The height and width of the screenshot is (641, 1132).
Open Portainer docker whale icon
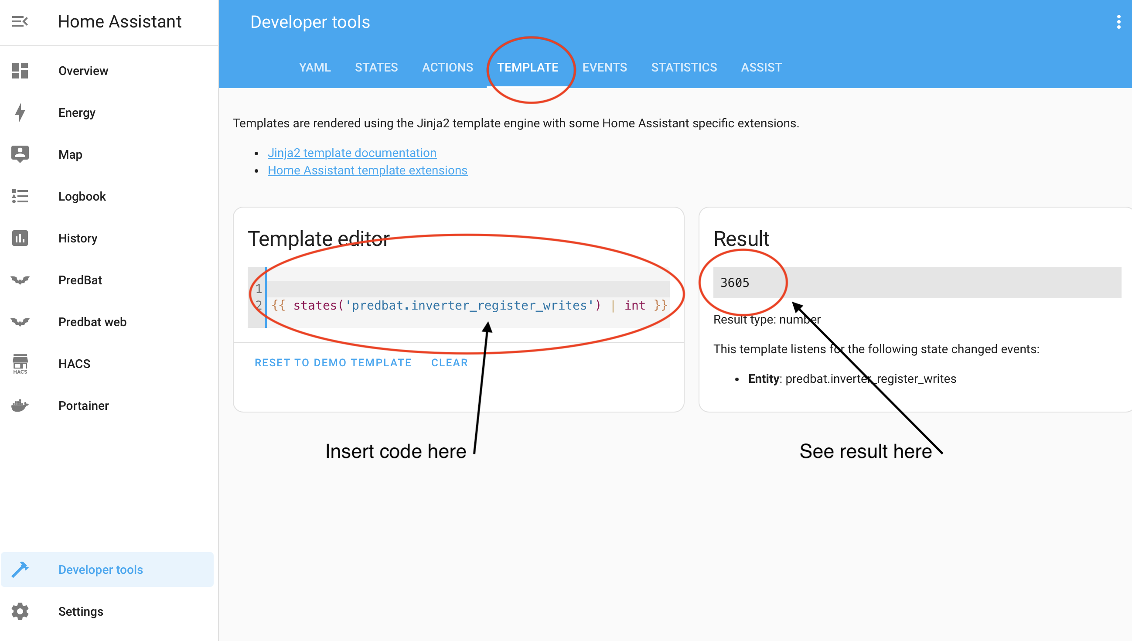pos(20,406)
